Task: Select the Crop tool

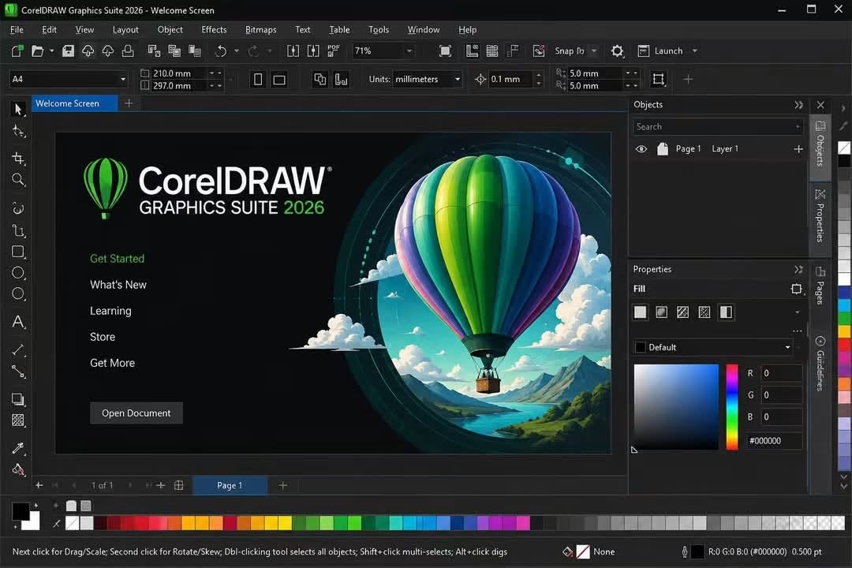Action: tap(18, 158)
